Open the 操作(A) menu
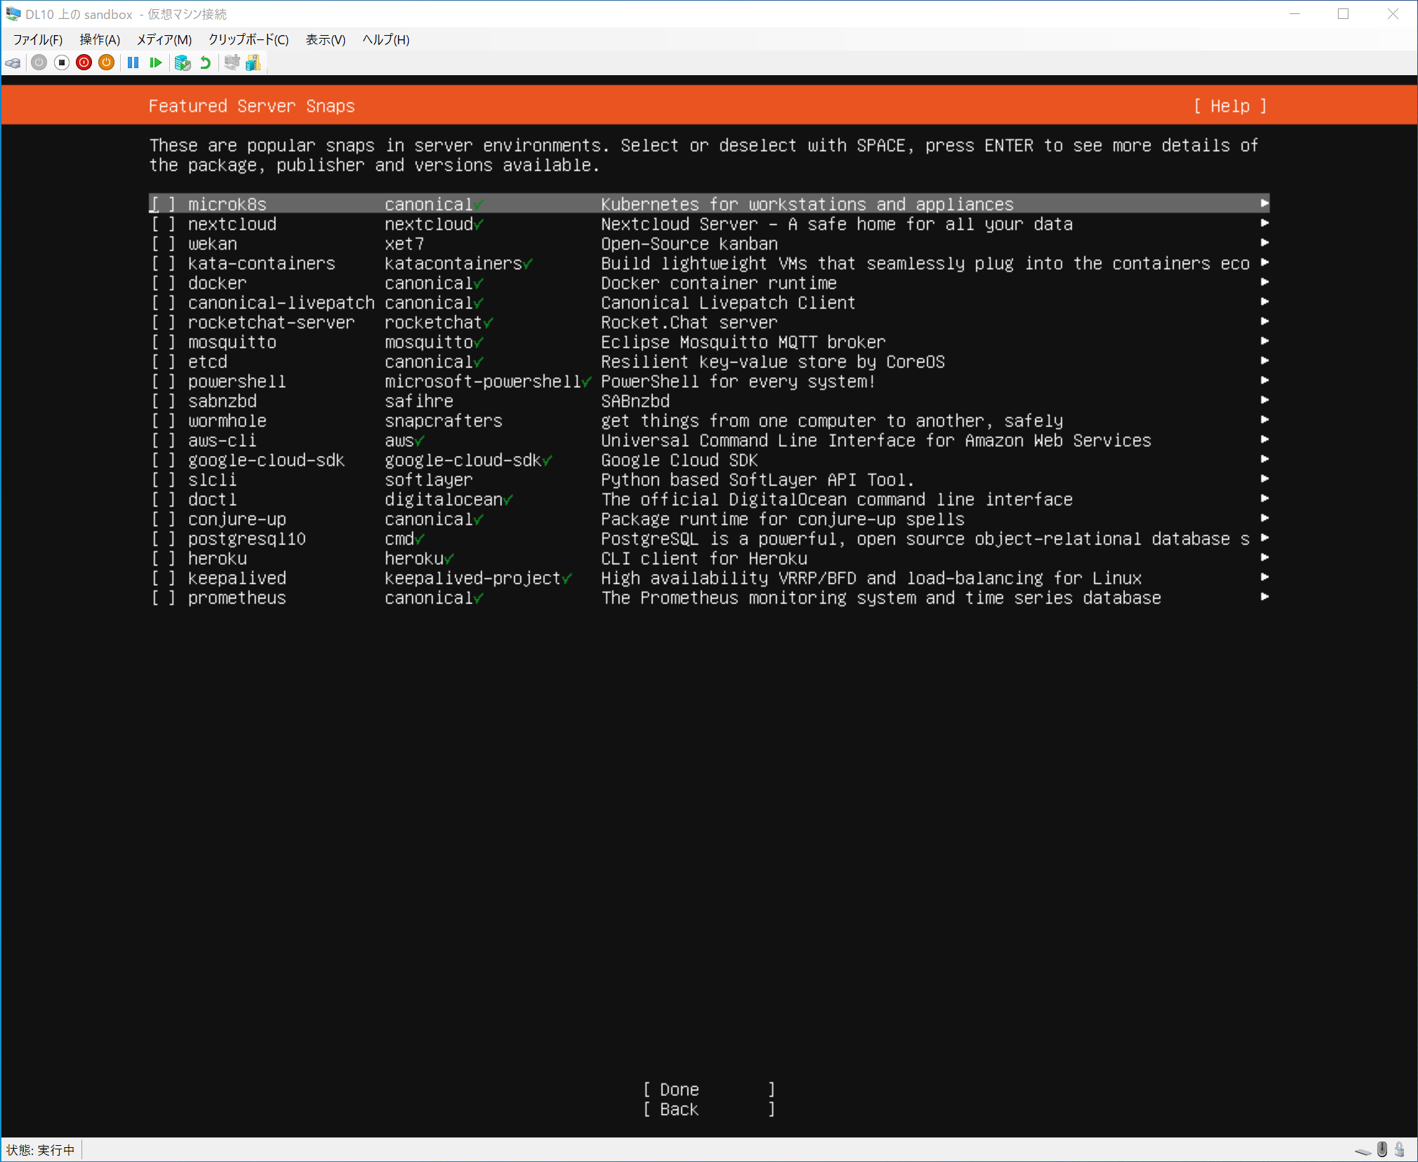 (100, 40)
